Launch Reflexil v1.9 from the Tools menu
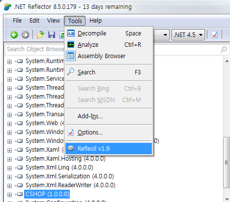The height and width of the screenshot is (202, 230). 109,148
